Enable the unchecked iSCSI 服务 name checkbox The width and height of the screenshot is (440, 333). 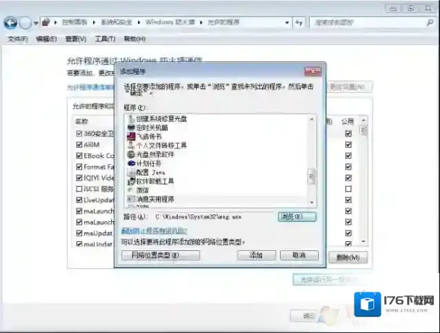79,189
